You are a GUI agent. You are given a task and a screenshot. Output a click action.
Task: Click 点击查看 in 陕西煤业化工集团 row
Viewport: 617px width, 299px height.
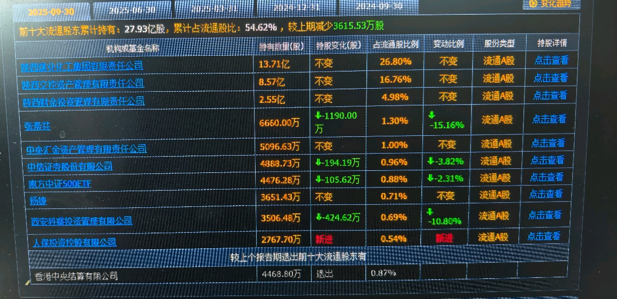tap(551, 60)
